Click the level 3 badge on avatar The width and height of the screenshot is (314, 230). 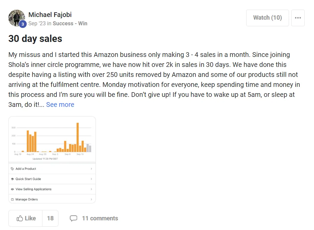click(23, 24)
